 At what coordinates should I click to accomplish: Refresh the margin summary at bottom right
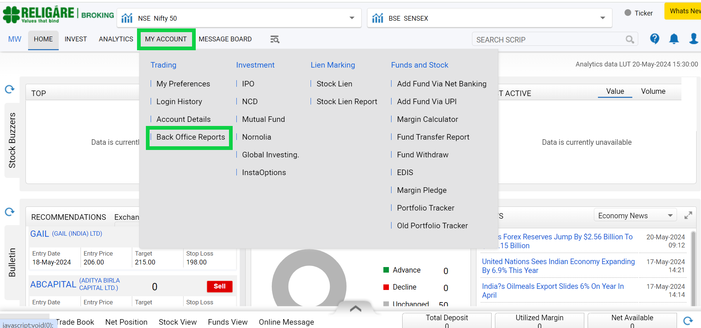point(688,321)
